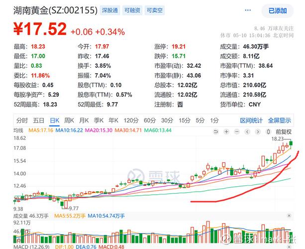Click the 深股通 tag
The width and height of the screenshot is (305, 249).
point(110,10)
